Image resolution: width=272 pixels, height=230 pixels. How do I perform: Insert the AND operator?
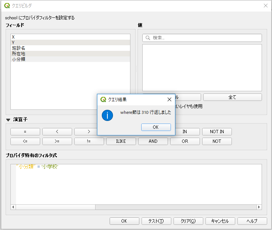[x=153, y=141]
